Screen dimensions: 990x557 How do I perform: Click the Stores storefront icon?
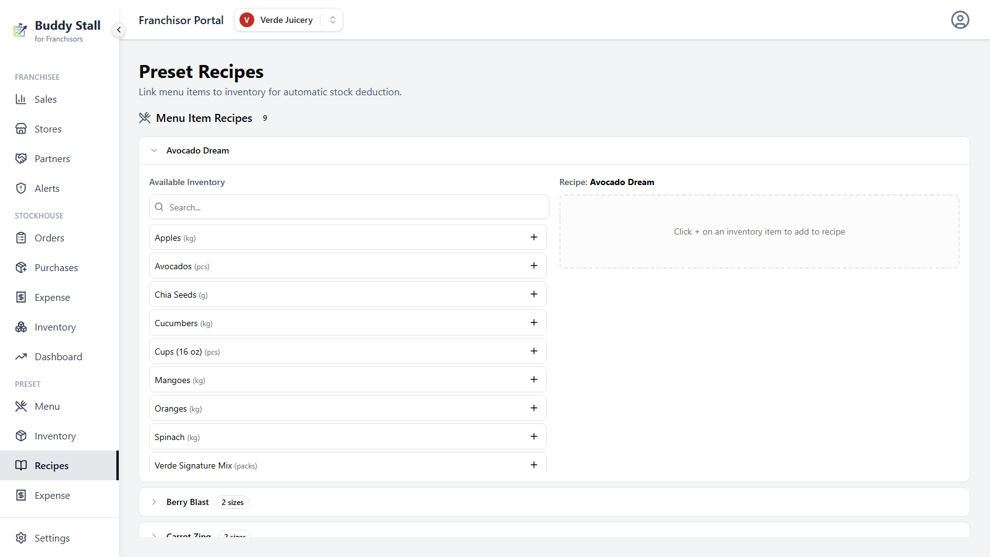(21, 129)
